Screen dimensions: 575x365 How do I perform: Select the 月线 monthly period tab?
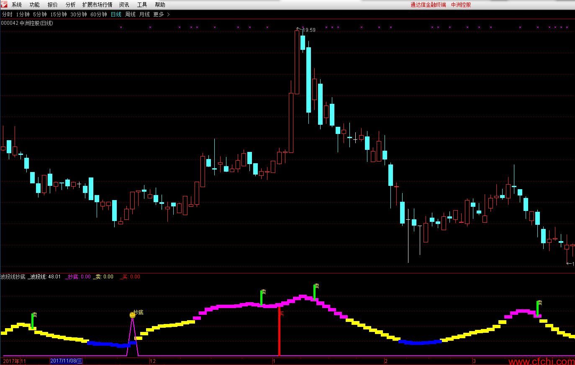(x=144, y=14)
